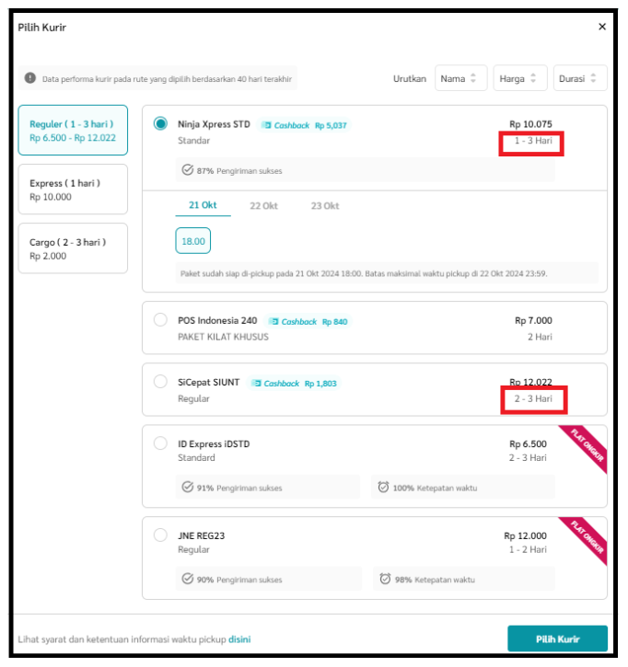Screen dimensions: 628x667
Task: Switch to the Express (1 hari) category
Action: pos(73,190)
